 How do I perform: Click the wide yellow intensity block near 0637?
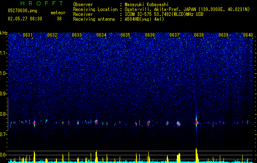pyautogui.click(x=179, y=157)
